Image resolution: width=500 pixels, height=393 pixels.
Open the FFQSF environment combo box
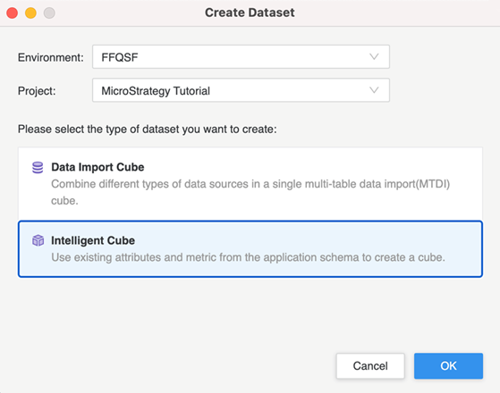(241, 57)
